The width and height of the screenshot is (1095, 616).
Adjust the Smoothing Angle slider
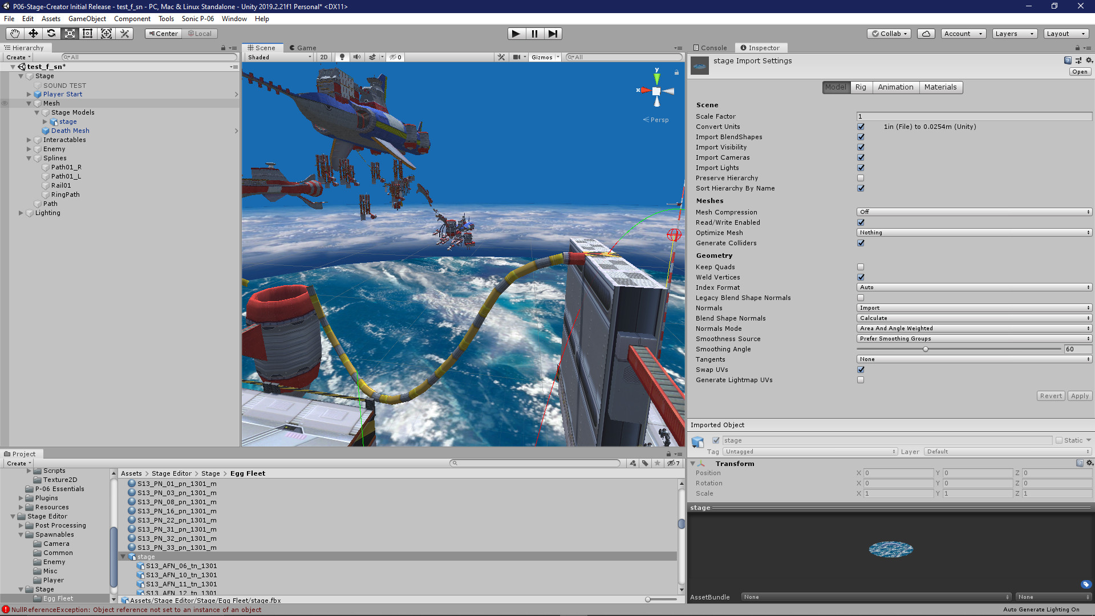pyautogui.click(x=925, y=349)
